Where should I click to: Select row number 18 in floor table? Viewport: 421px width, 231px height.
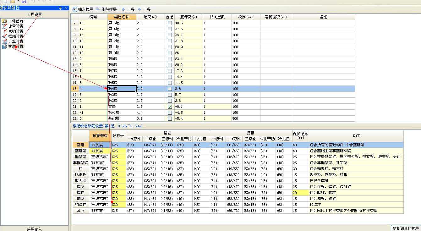(x=75, y=89)
